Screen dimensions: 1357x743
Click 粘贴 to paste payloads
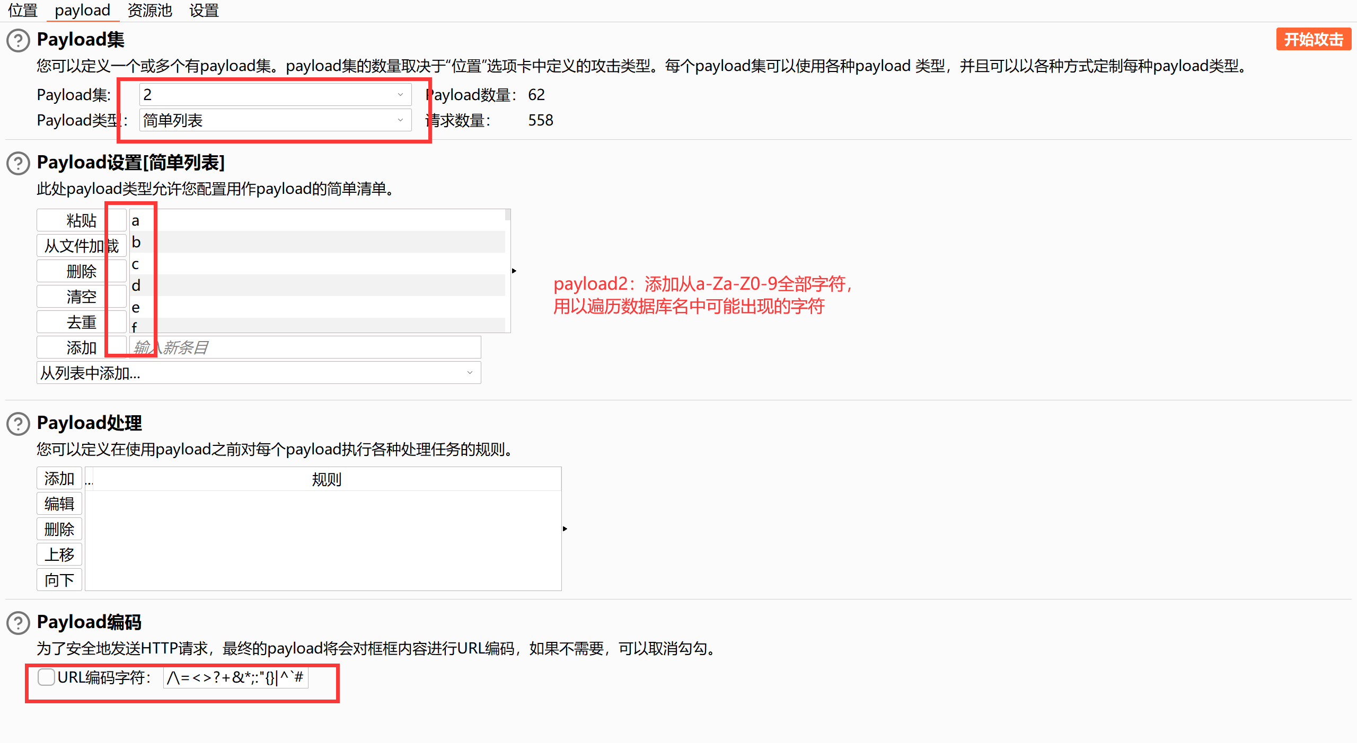[81, 219]
